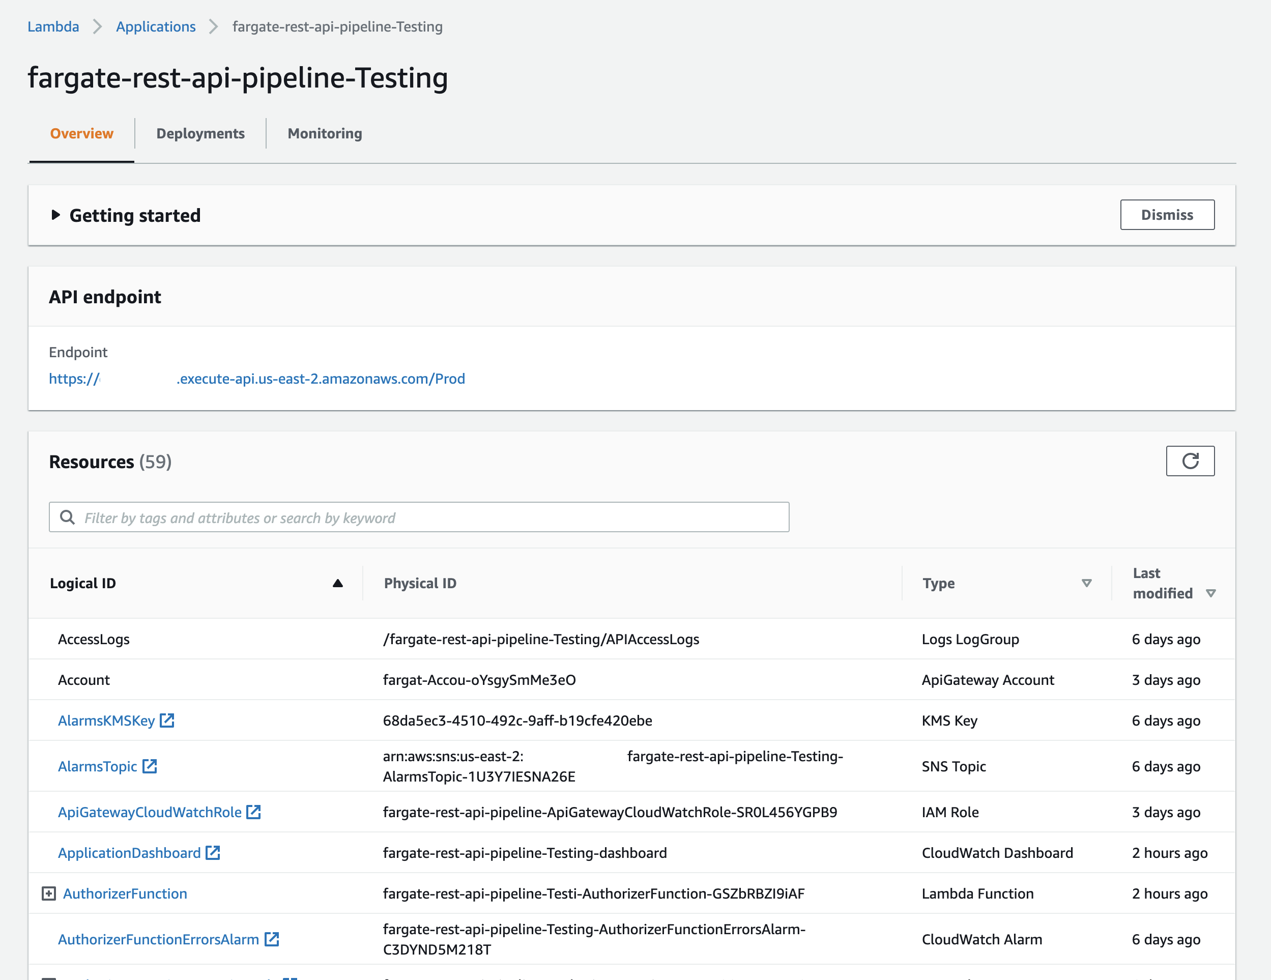Click the ApiGateway Account type cell

click(988, 680)
